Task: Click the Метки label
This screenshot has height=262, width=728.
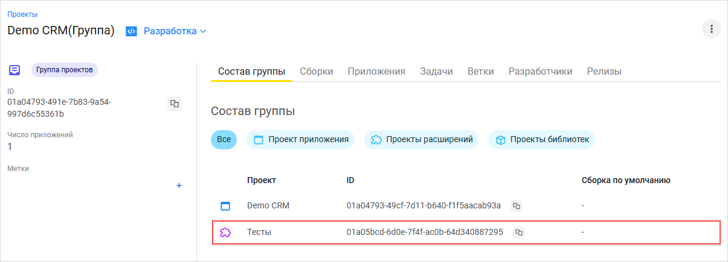Action: point(18,169)
